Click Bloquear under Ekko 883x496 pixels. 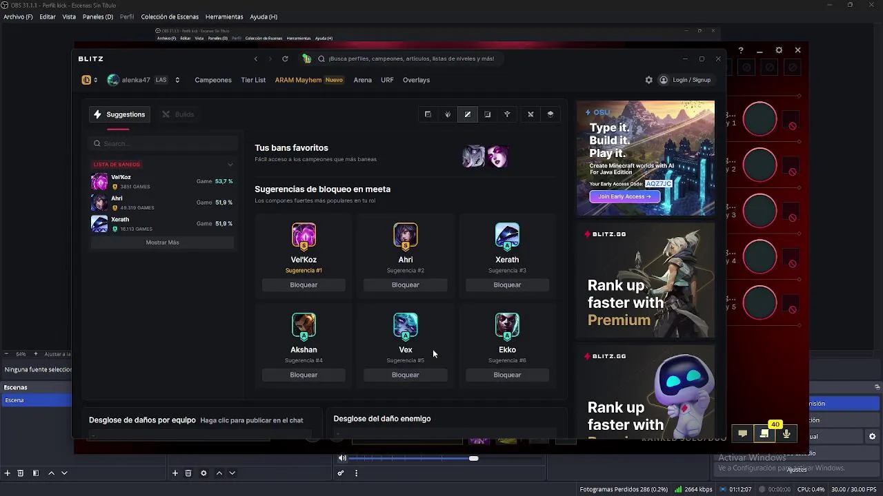507,375
